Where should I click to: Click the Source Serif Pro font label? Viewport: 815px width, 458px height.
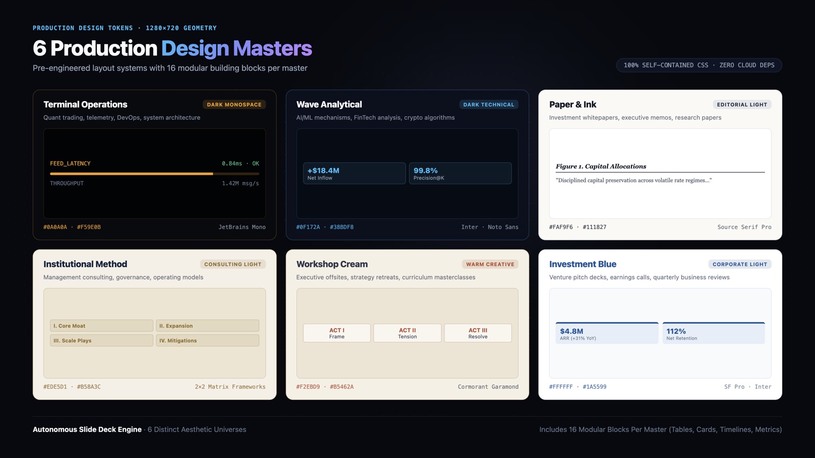point(744,227)
